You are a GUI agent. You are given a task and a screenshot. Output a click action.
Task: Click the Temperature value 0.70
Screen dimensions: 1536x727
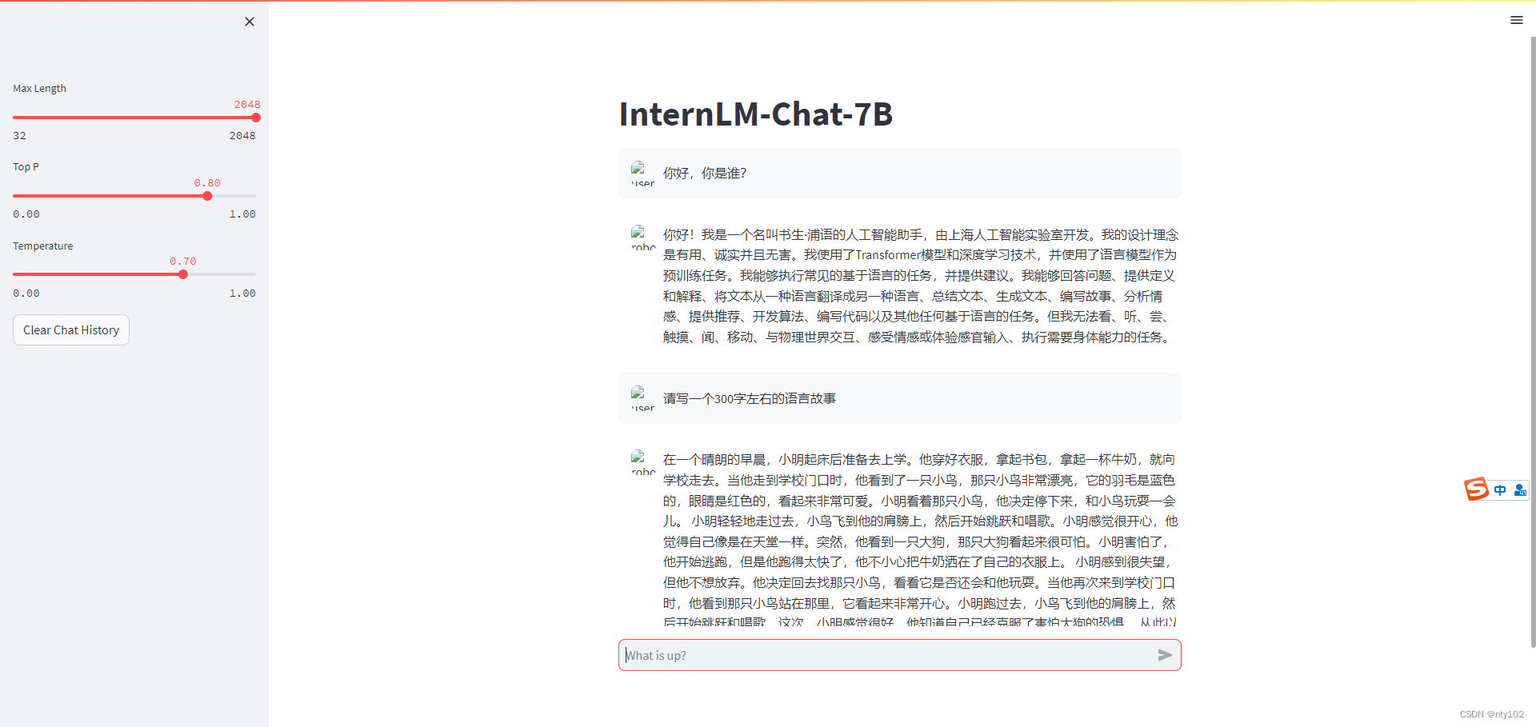(183, 262)
